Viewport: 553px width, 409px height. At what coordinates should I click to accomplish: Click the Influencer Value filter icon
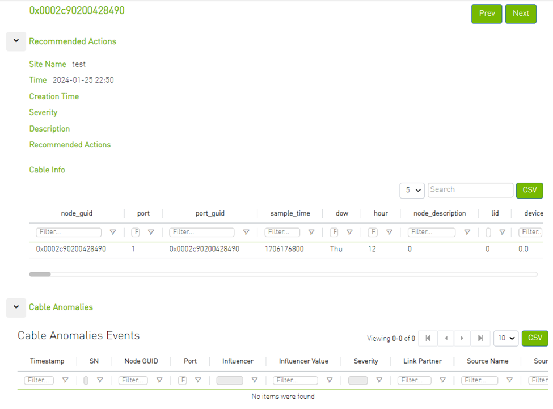tap(329, 380)
